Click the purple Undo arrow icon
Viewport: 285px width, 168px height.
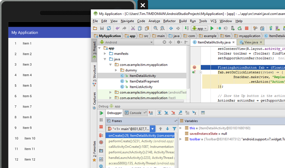coord(117,28)
